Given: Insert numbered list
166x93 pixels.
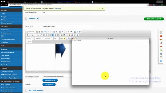Looking at the screenshot, I should click(x=44, y=35).
